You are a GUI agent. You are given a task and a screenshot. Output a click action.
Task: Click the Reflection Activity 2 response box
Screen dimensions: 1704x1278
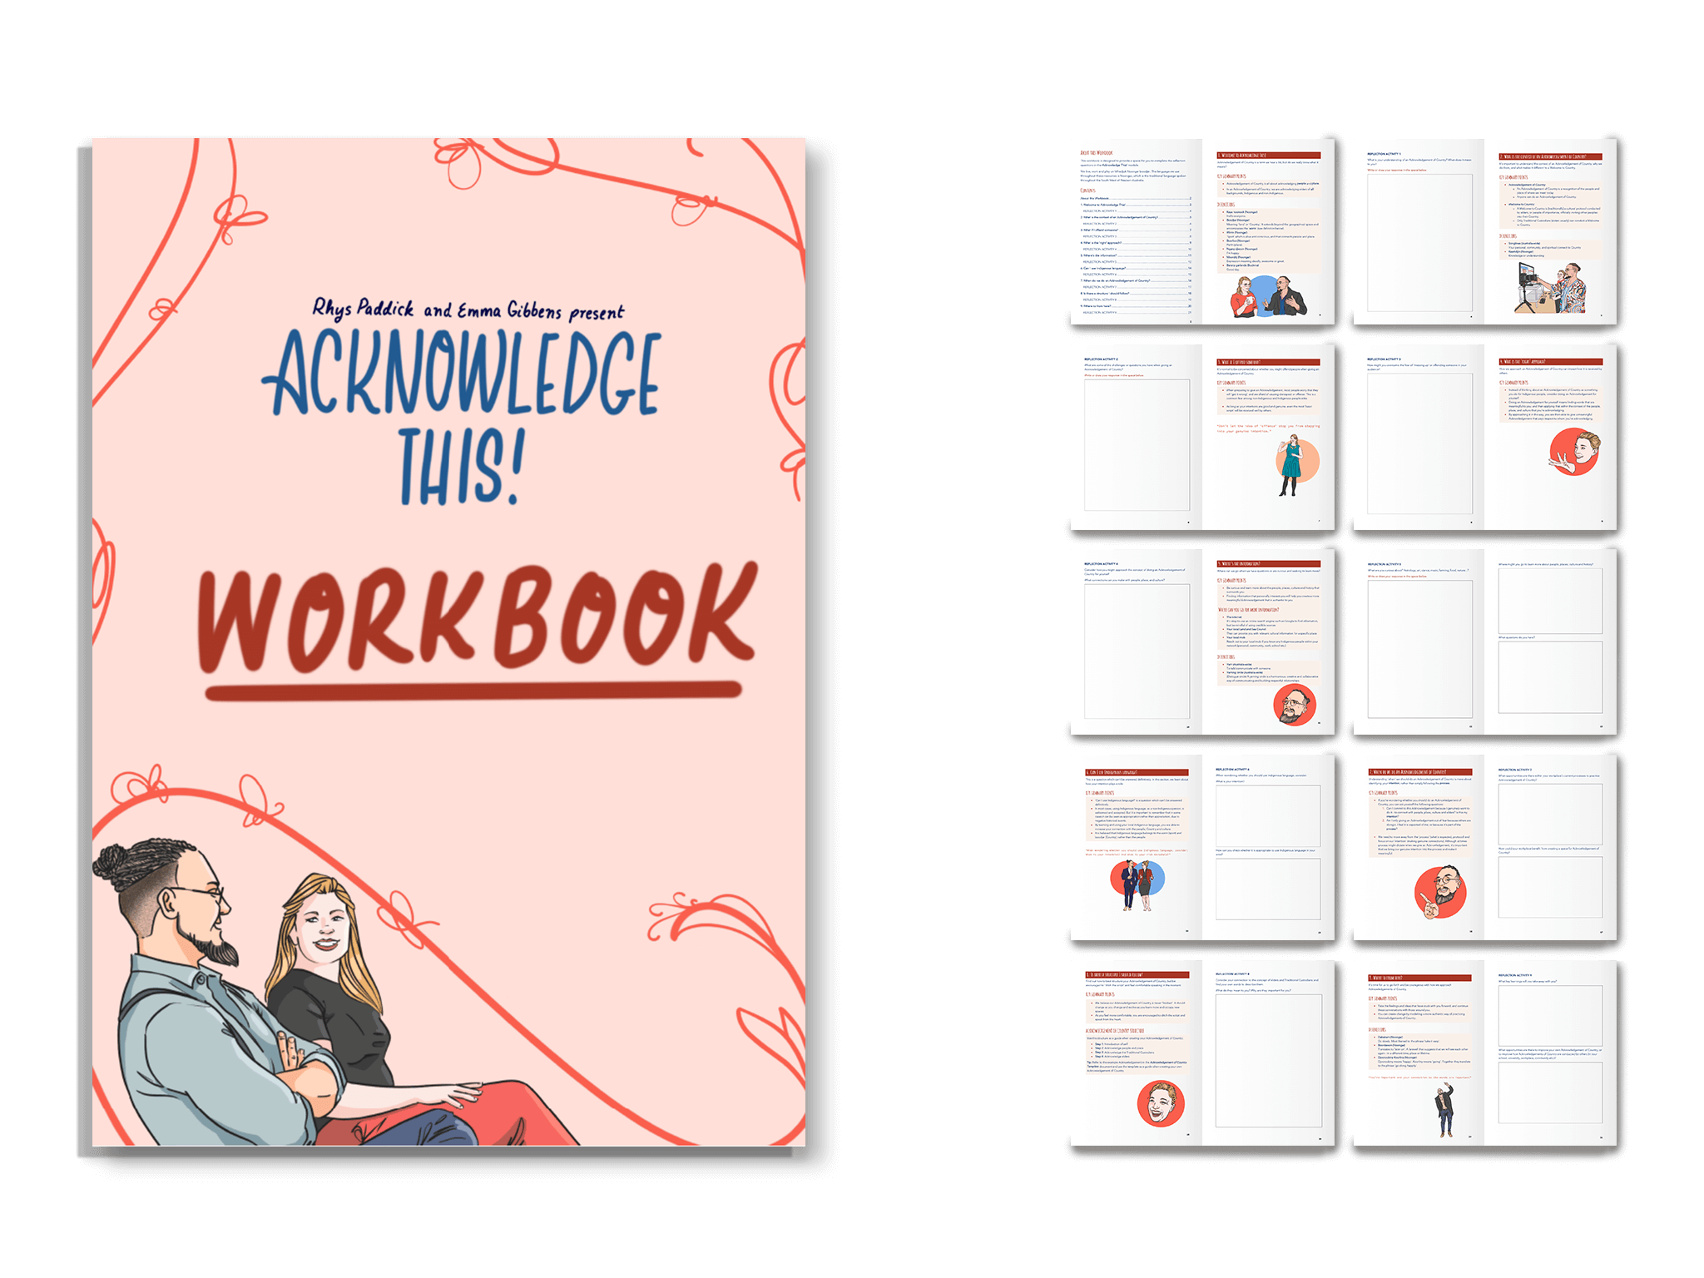click(x=1137, y=445)
